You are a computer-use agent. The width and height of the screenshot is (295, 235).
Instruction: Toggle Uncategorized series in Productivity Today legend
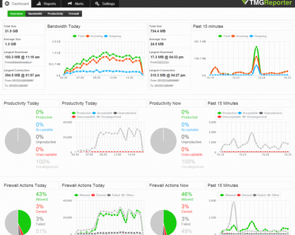click(x=109, y=117)
